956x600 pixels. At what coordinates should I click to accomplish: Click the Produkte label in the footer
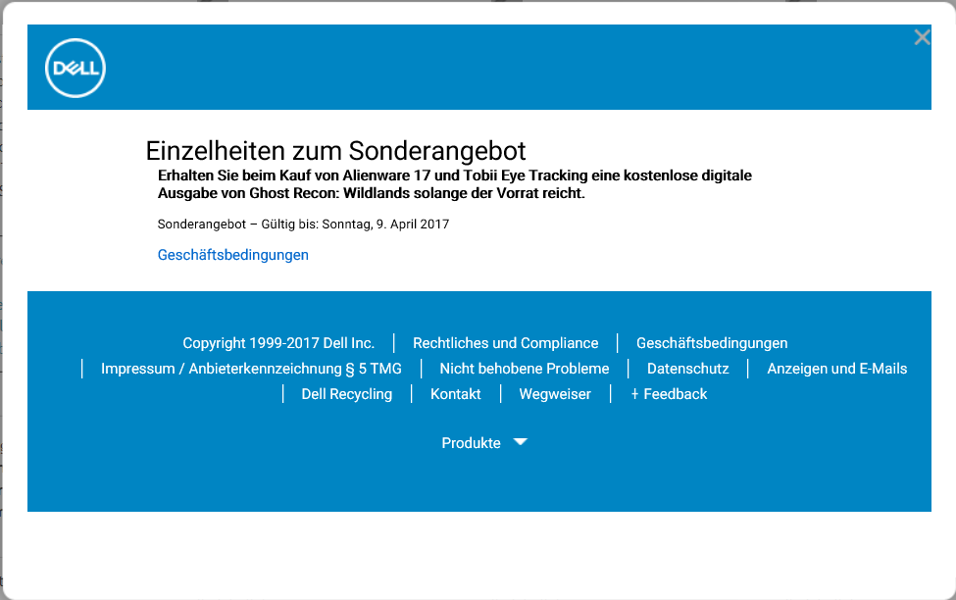click(471, 443)
